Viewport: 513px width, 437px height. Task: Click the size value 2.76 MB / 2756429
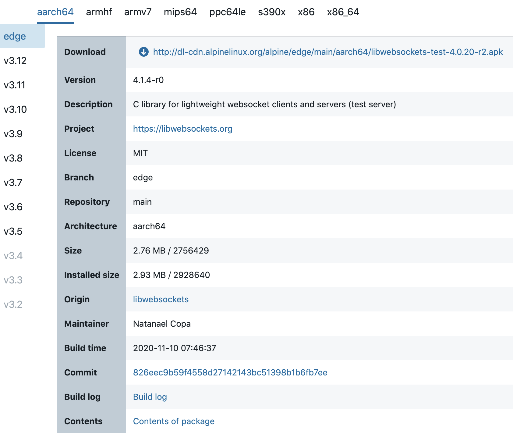(x=171, y=250)
